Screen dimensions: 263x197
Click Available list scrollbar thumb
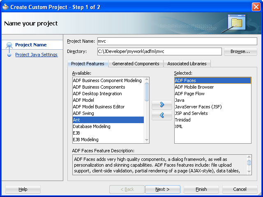coord(147,92)
